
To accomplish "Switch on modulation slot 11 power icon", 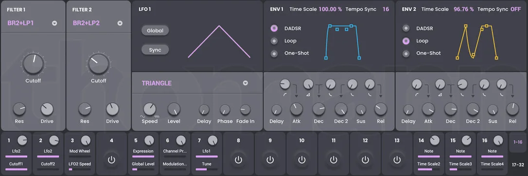I will point(334,160).
